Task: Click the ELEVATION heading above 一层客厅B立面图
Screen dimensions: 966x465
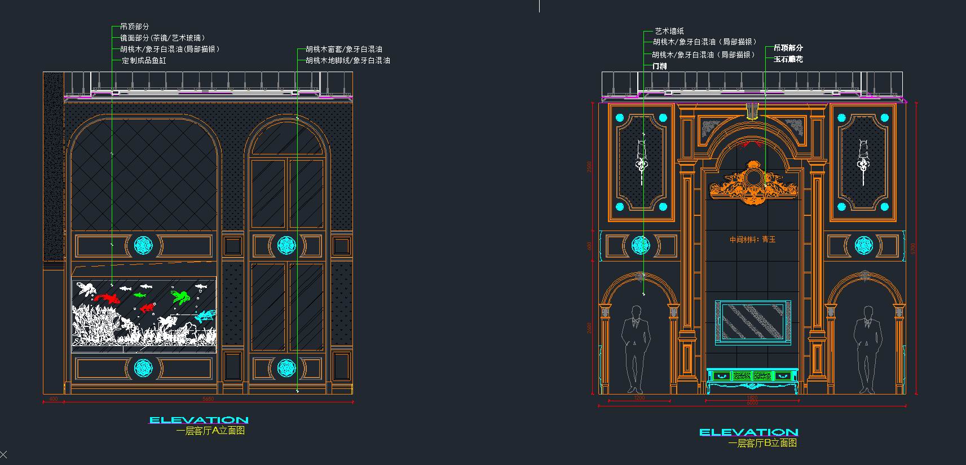Action: tap(749, 432)
